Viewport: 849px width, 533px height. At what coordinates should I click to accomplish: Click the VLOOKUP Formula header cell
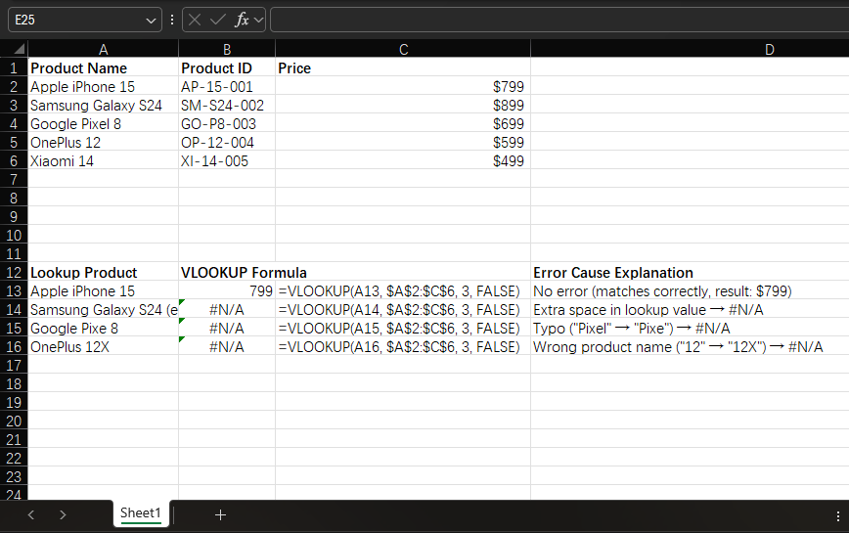[x=227, y=273]
